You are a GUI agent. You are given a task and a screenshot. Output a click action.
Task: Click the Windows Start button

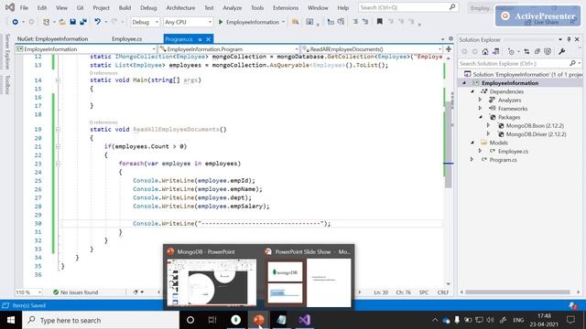(x=11, y=320)
